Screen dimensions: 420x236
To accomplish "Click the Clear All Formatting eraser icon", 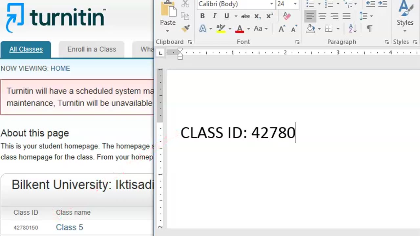I will pyautogui.click(x=287, y=16).
